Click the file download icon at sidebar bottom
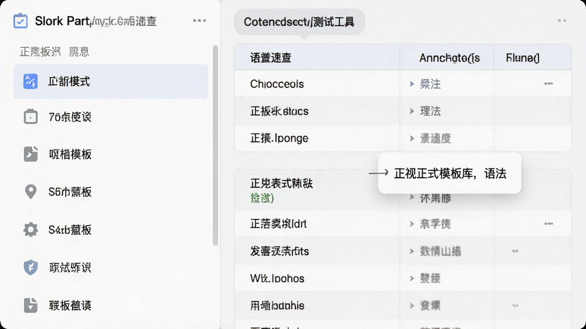The width and height of the screenshot is (586, 329). coord(31,305)
